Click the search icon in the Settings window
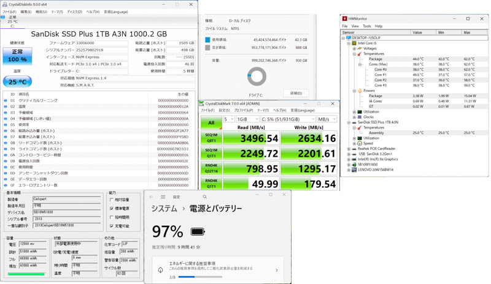 pos(205,197)
